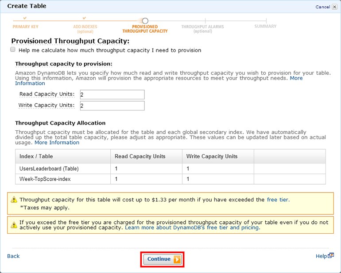
Task: Click the X icon beside Cancel
Action: pos(334,7)
